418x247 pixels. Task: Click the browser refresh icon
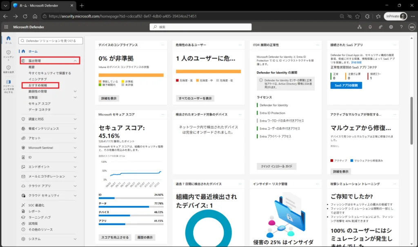[25, 16]
